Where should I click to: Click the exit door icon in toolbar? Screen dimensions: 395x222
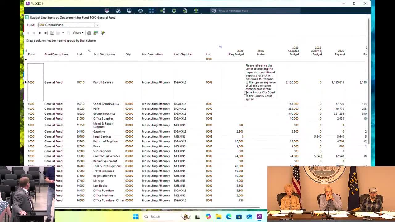(x=103, y=33)
